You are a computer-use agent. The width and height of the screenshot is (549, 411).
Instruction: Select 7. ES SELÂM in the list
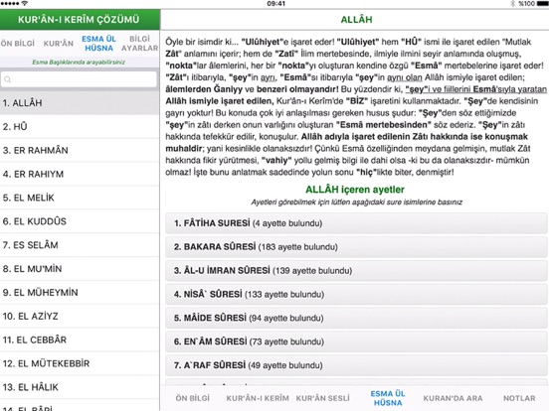point(80,245)
